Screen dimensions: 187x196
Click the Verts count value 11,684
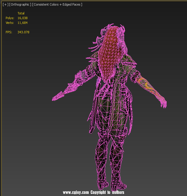(22, 23)
